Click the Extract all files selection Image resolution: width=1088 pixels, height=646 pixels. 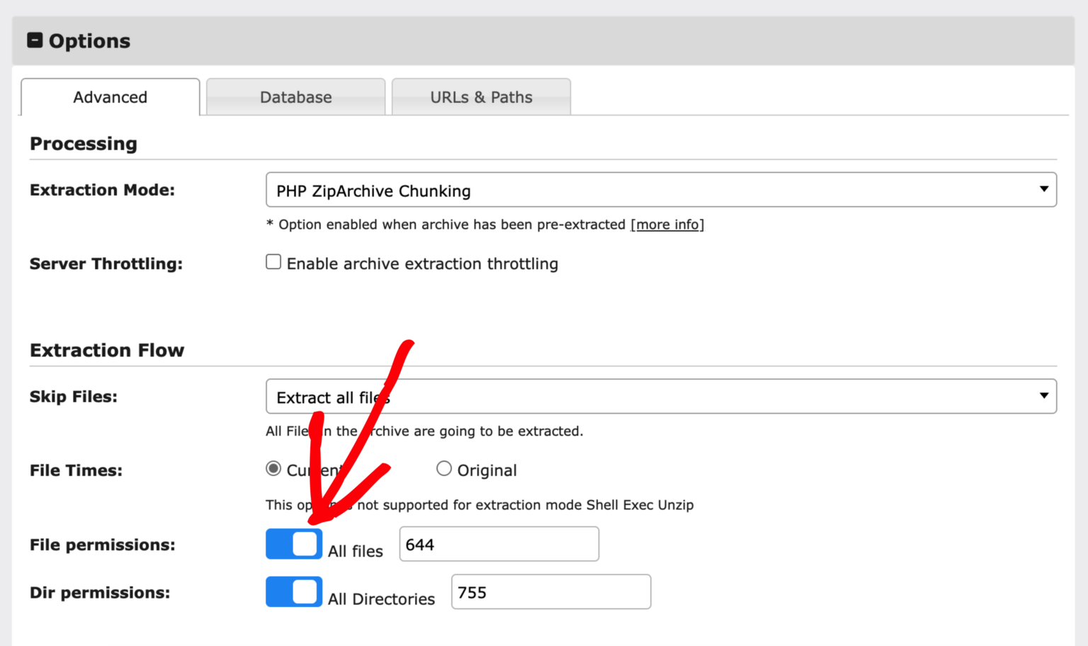tap(333, 397)
